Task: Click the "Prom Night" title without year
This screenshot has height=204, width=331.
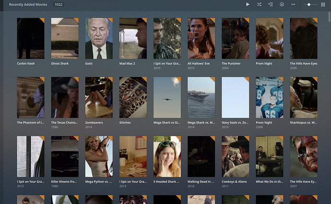Action: click(x=264, y=63)
